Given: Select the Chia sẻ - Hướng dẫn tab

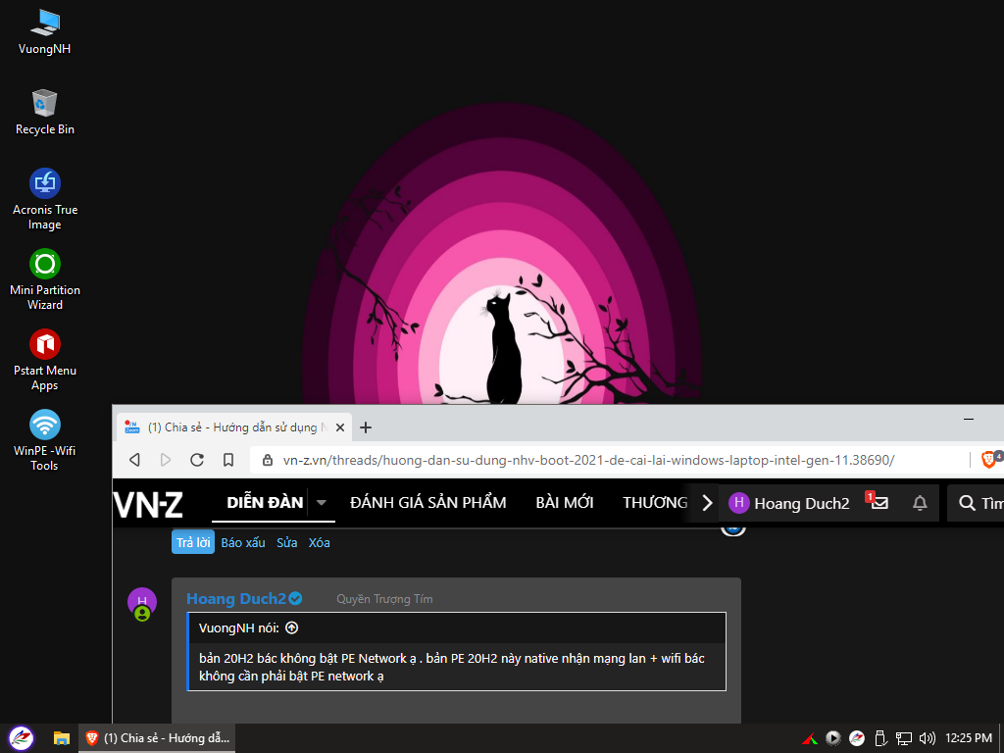Looking at the screenshot, I should (x=233, y=427).
